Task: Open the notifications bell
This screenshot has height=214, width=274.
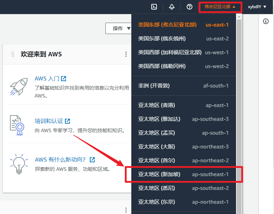Action: coord(171,7)
